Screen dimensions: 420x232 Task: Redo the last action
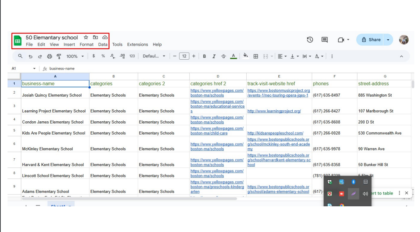40,56
